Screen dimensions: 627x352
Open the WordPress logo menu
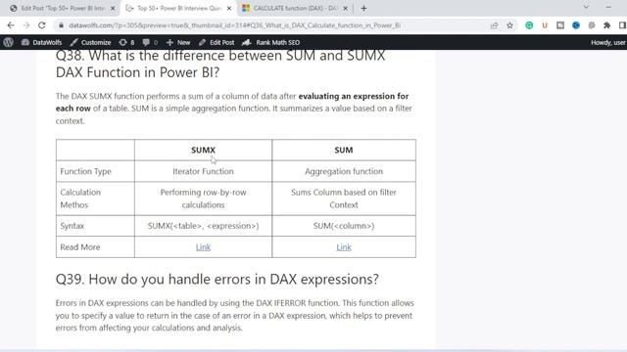point(9,42)
